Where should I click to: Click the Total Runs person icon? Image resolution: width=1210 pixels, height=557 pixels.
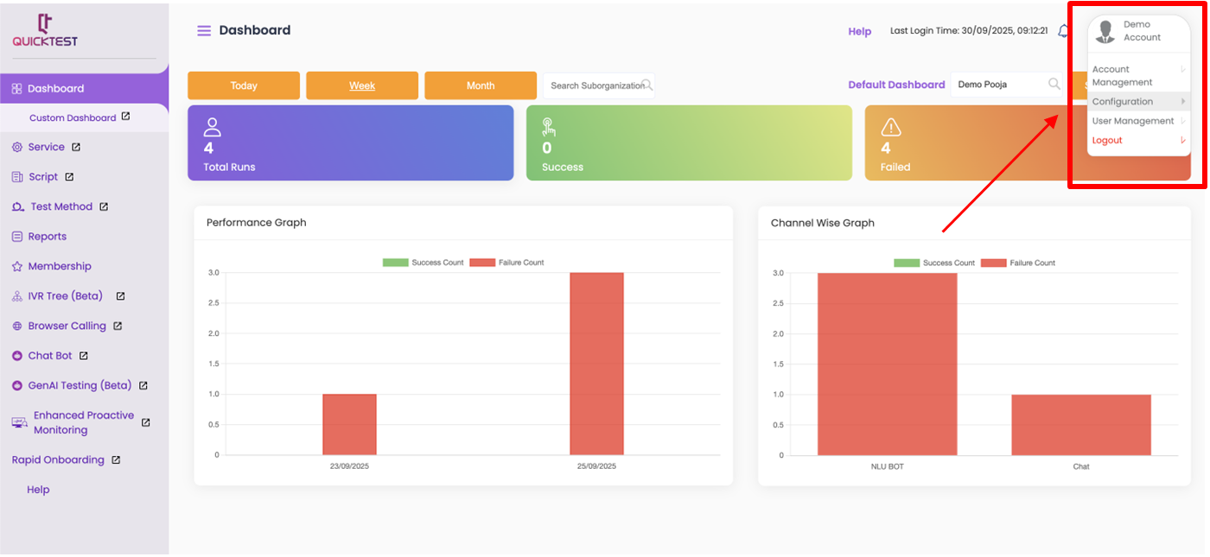click(x=213, y=128)
